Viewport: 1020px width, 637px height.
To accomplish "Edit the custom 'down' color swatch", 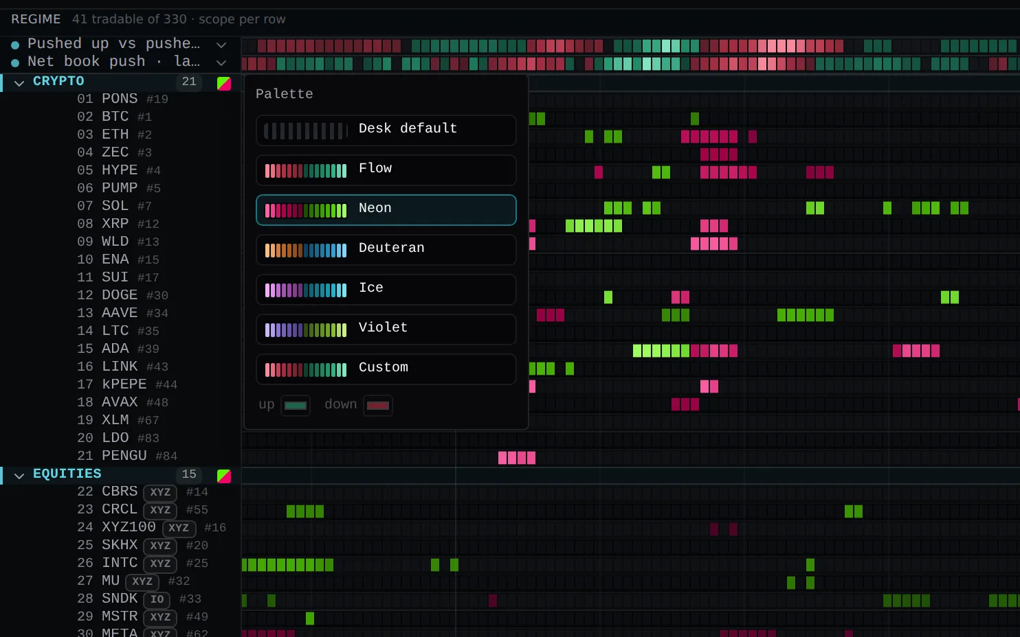I will (x=378, y=406).
